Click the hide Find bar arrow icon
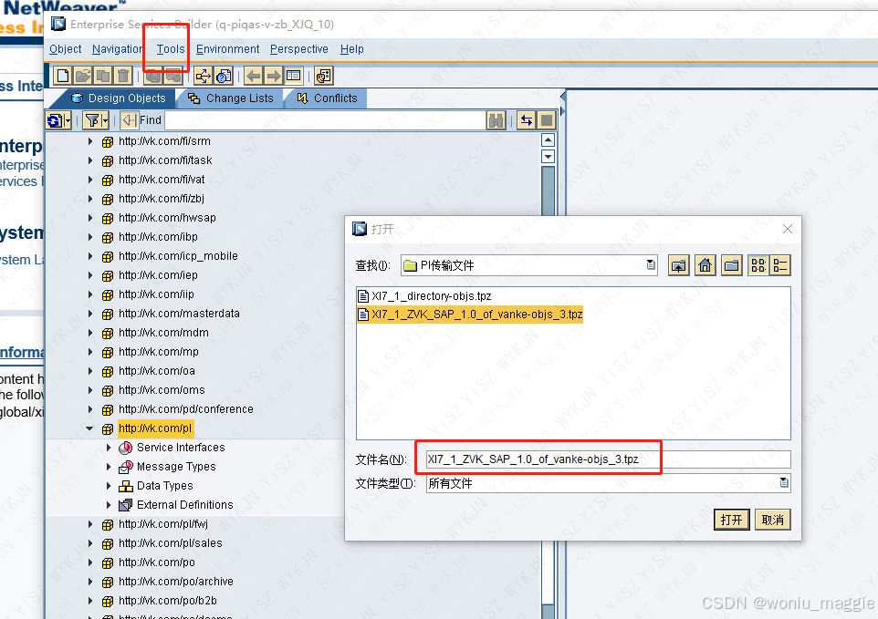Image resolution: width=878 pixels, height=619 pixels. (x=129, y=120)
